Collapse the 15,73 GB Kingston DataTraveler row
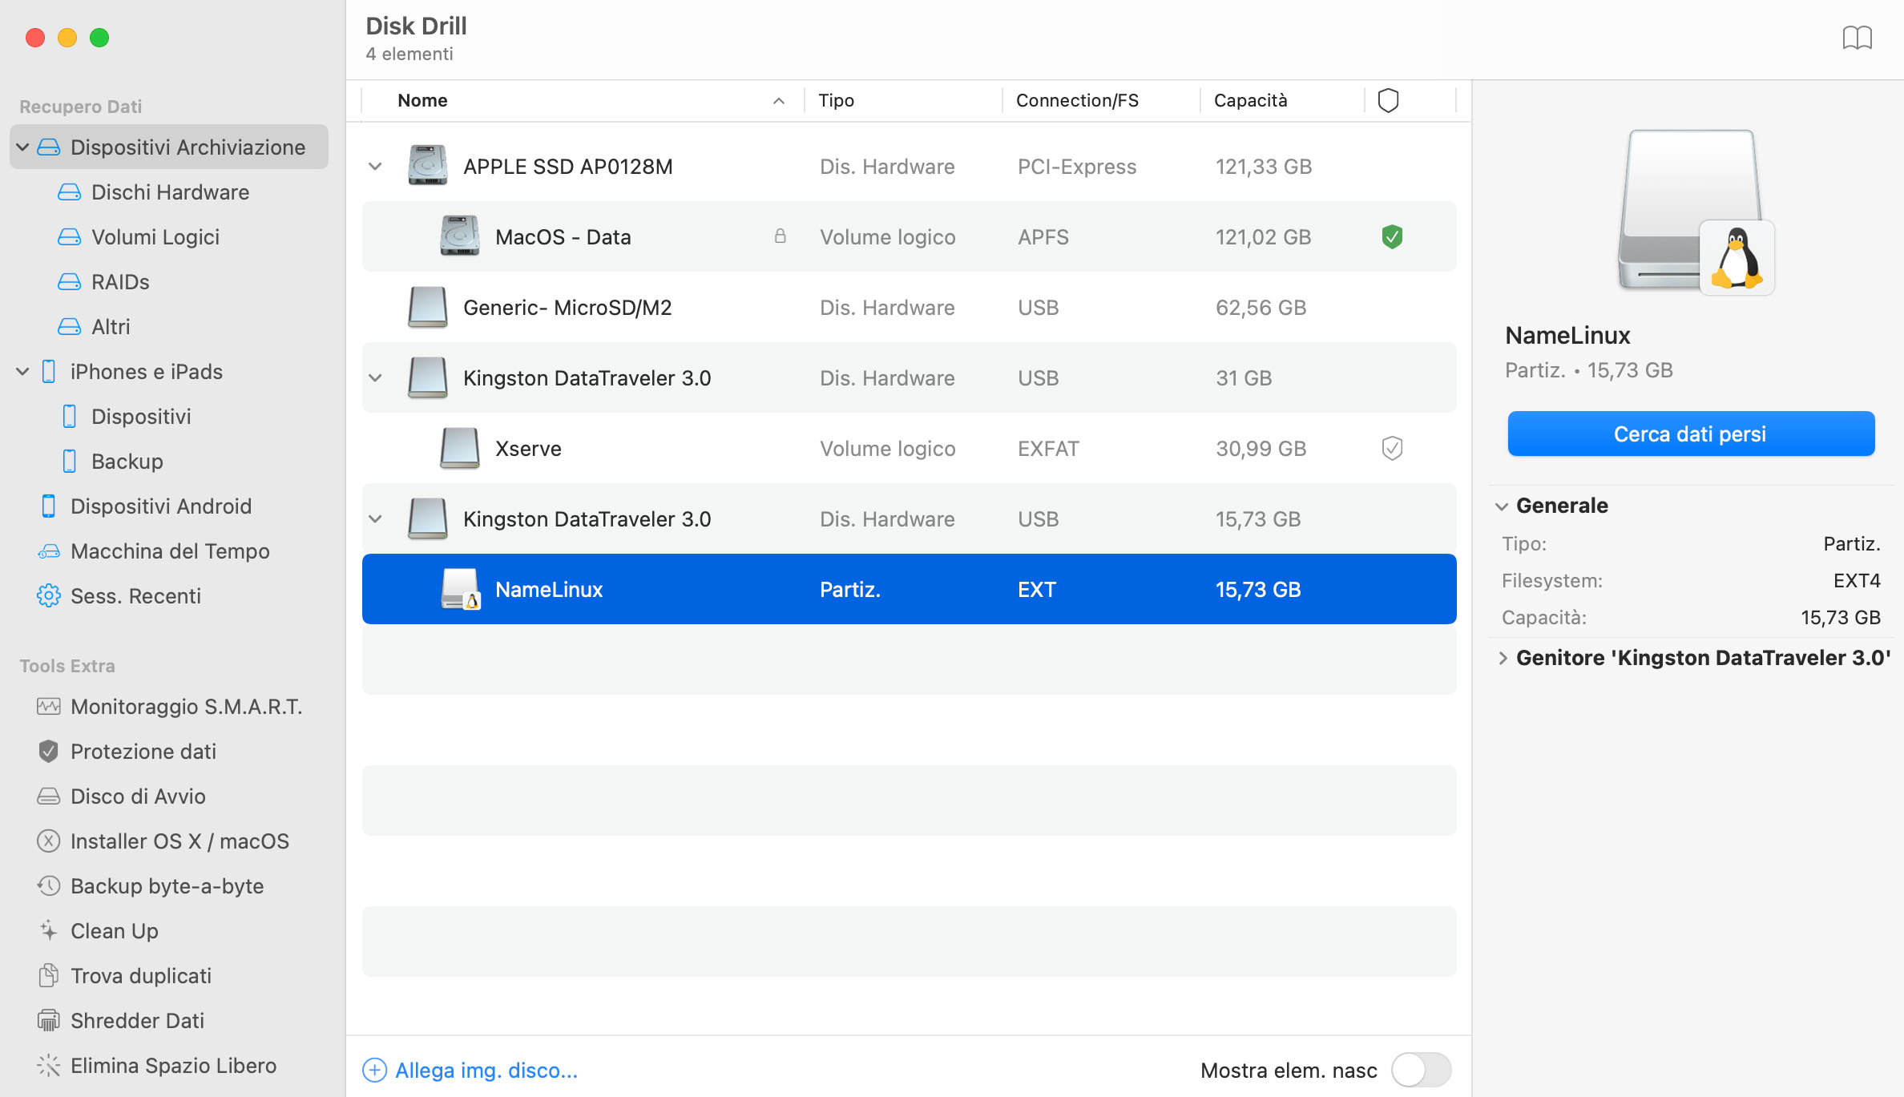This screenshot has height=1097, width=1904. pyautogui.click(x=375, y=519)
